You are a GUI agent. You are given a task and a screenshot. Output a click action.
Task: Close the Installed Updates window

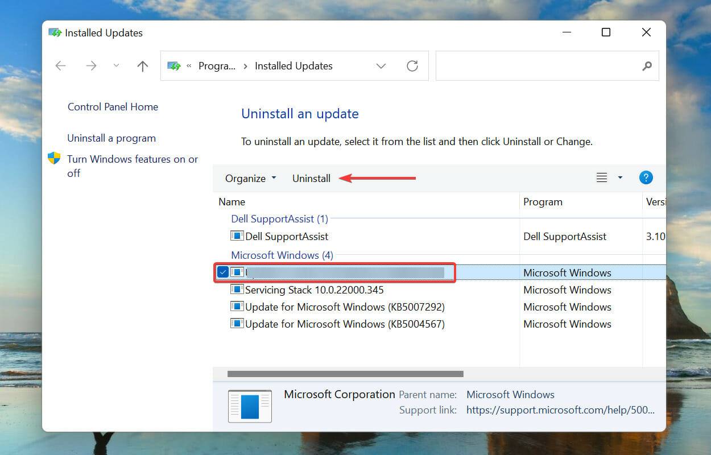[x=646, y=33]
